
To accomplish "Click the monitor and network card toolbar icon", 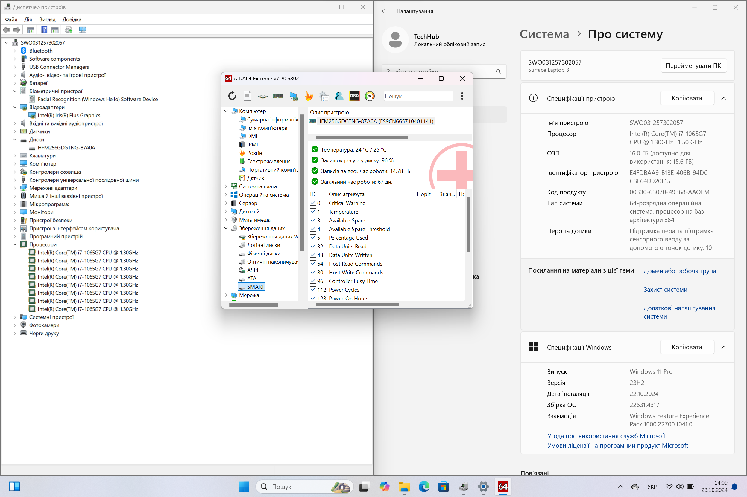I will (294, 96).
